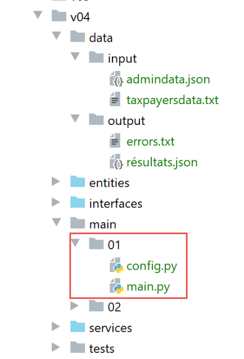Click the config.py Python file icon
244x359 pixels.
click(x=116, y=265)
